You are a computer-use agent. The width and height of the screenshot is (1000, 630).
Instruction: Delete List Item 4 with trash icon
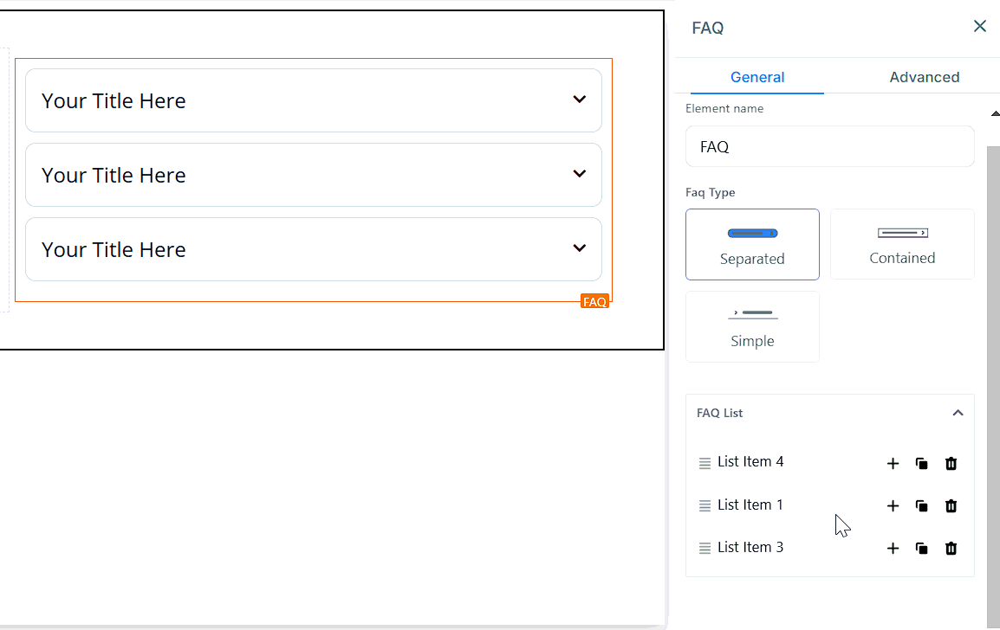(951, 464)
